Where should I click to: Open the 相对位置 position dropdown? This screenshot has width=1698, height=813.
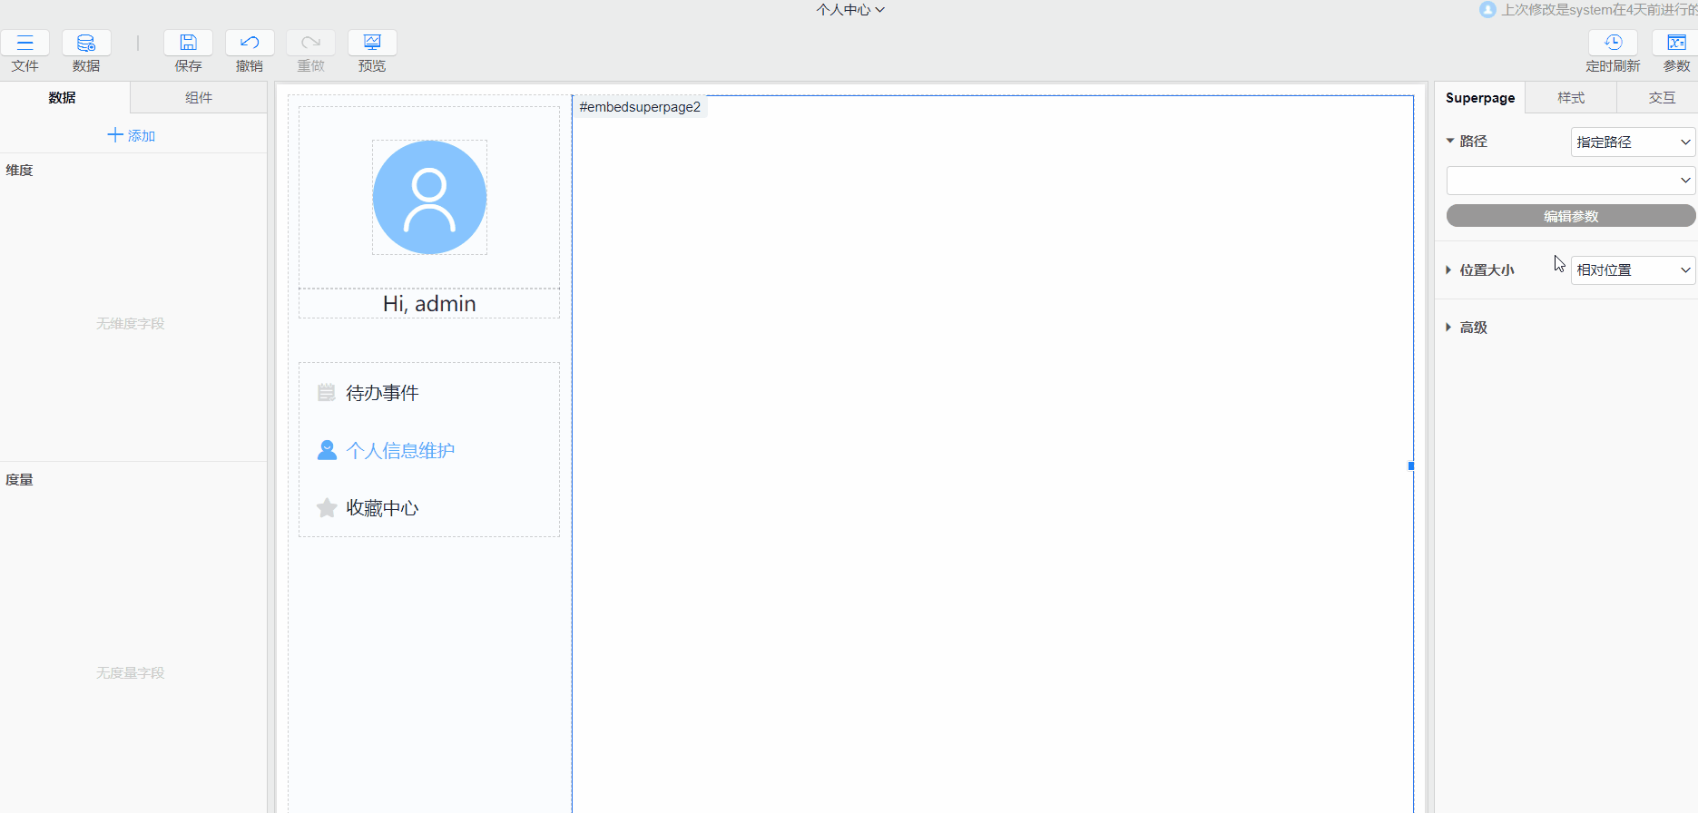[x=1633, y=270]
